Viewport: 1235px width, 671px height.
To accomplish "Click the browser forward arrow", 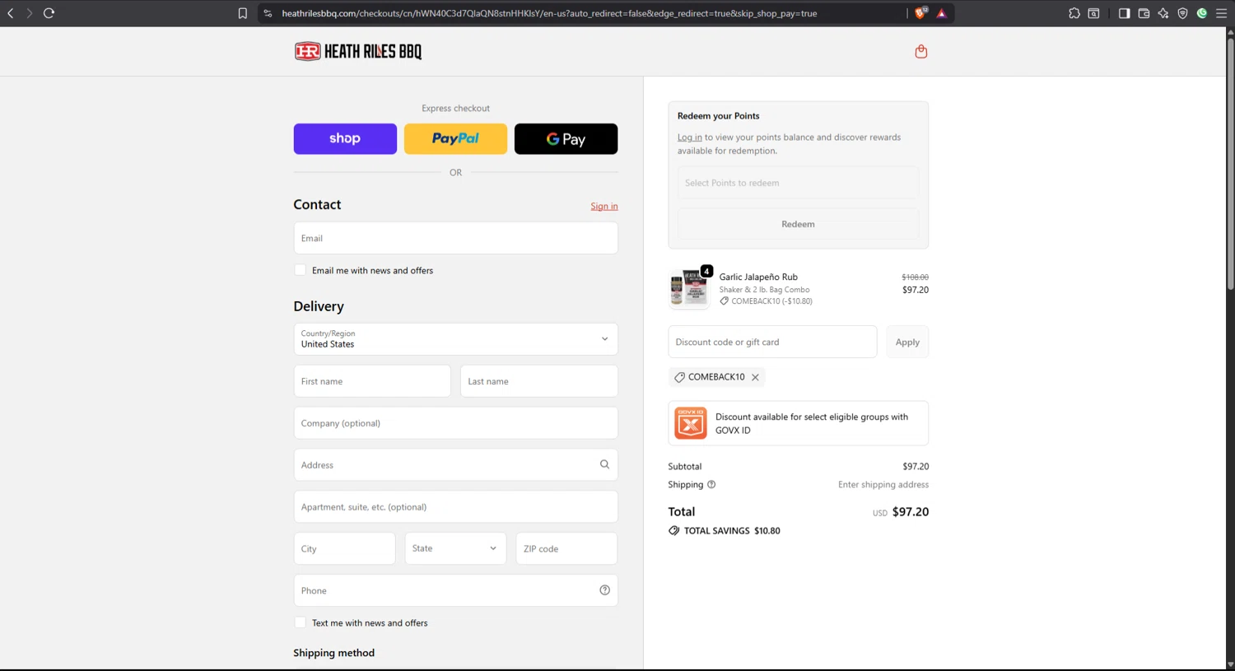I will tap(30, 13).
